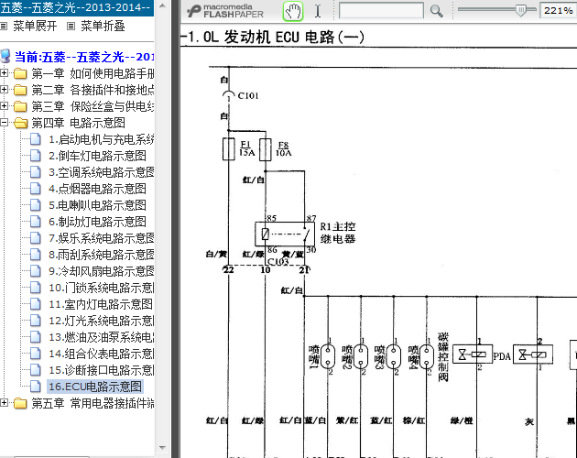
Task: Expand 第二章 各接插件和接地点 node
Action: click(4, 90)
